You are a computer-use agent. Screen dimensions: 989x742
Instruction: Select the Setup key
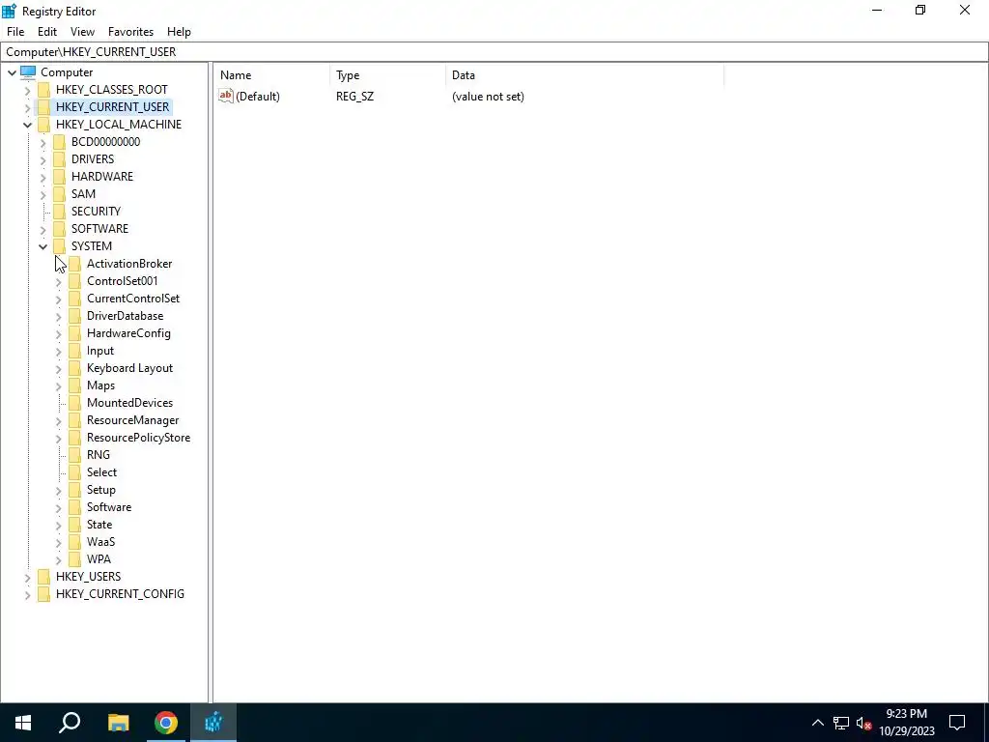(100, 490)
